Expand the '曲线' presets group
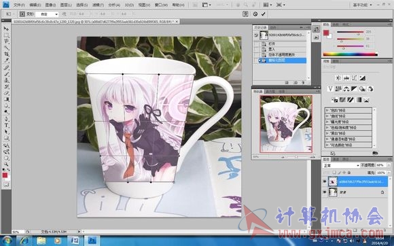The height and width of the screenshot is (246, 394). point(327,116)
